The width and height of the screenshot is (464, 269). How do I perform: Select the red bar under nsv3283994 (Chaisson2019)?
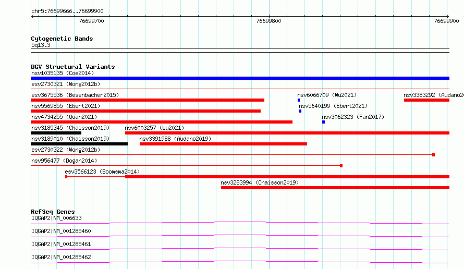point(335,188)
